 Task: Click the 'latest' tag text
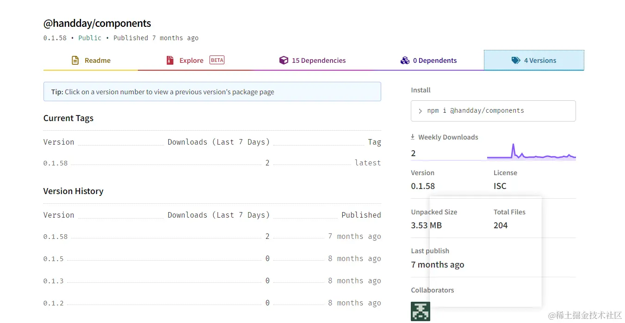pos(368,163)
